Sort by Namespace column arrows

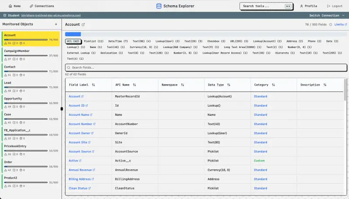(182, 85)
